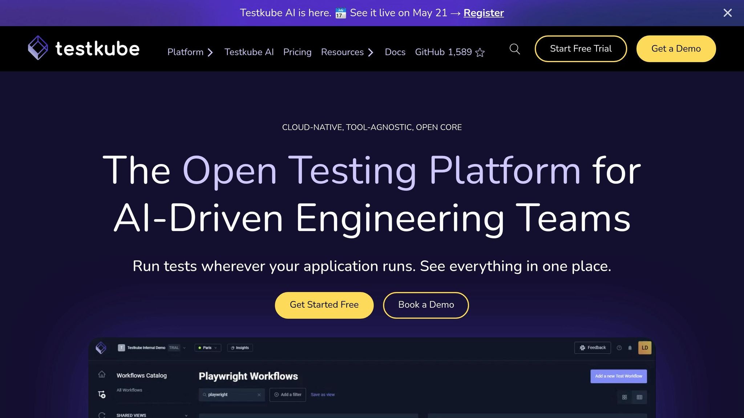
Task: Click the Playwright Workflows heading
Action: pyautogui.click(x=248, y=376)
